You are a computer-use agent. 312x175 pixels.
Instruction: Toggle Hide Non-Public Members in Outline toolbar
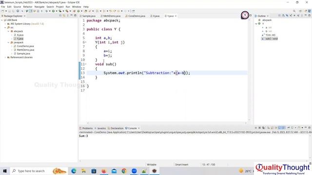click(x=294, y=16)
